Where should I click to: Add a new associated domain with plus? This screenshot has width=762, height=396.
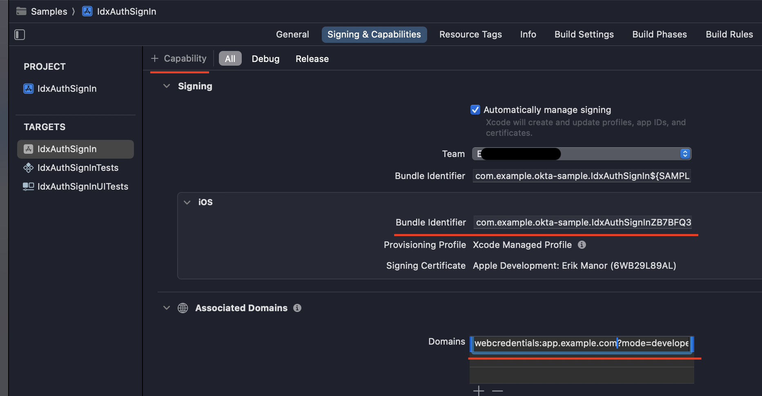479,391
